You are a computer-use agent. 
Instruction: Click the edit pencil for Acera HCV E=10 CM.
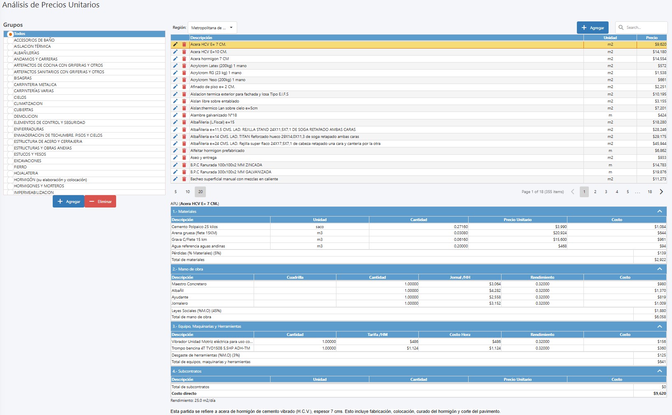175,52
